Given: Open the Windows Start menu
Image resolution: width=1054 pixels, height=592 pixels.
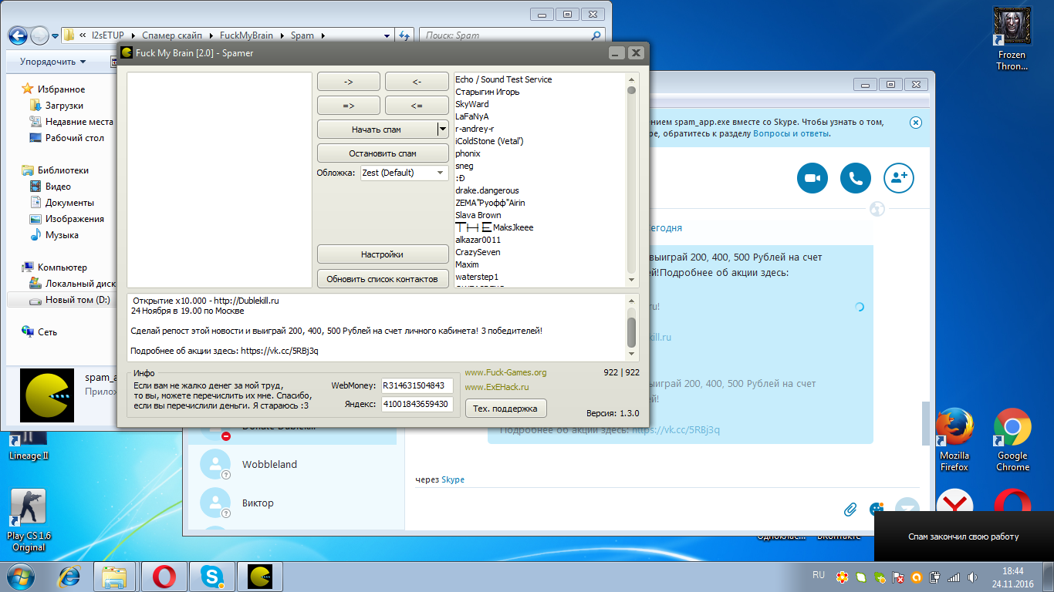Looking at the screenshot, I should [x=21, y=576].
